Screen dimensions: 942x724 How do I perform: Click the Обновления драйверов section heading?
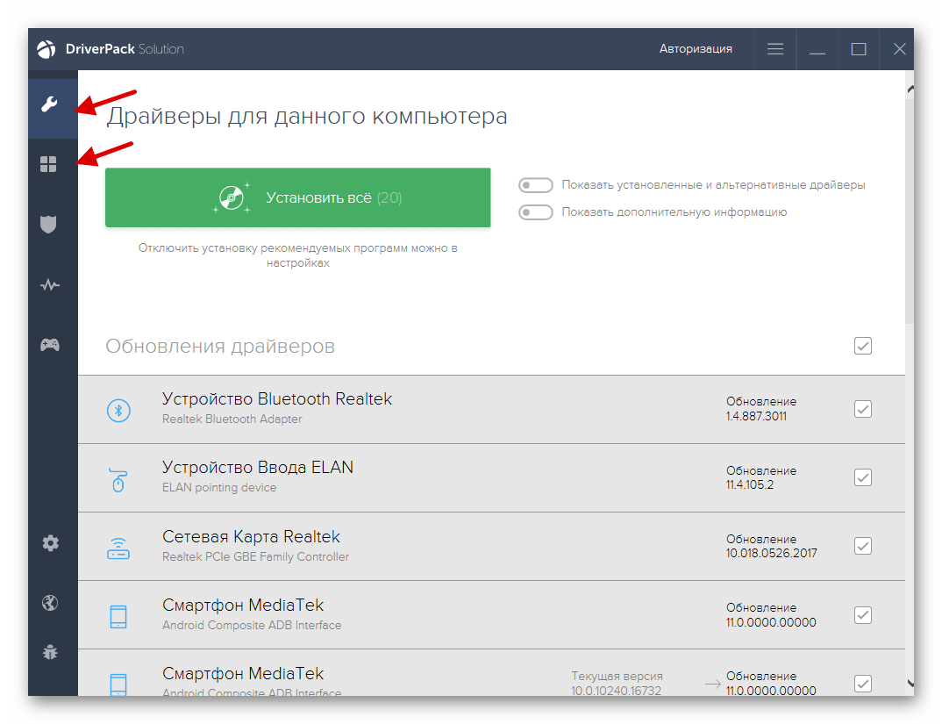220,347
